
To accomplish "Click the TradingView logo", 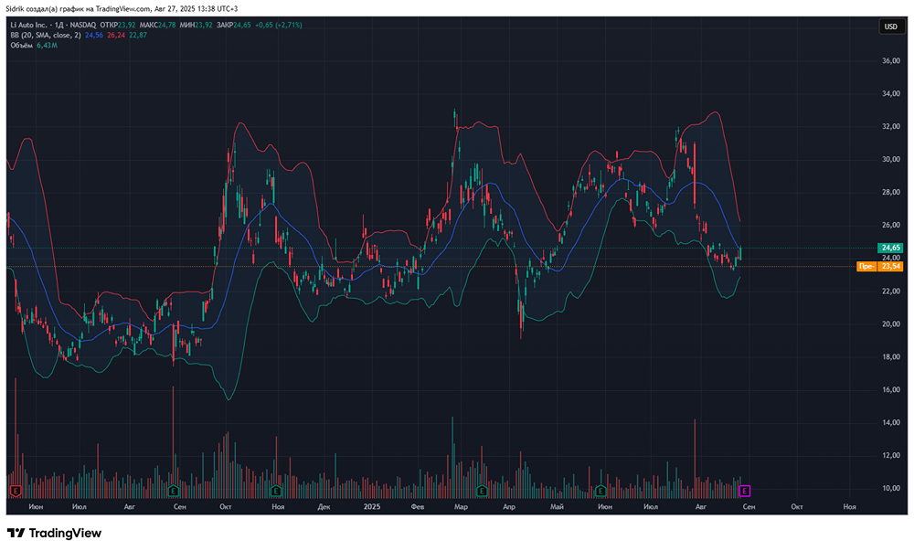I will pos(54,533).
